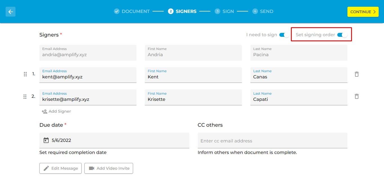The image size is (384, 184).
Task: Go to the DOCUMENT step
Action: tap(136, 11)
